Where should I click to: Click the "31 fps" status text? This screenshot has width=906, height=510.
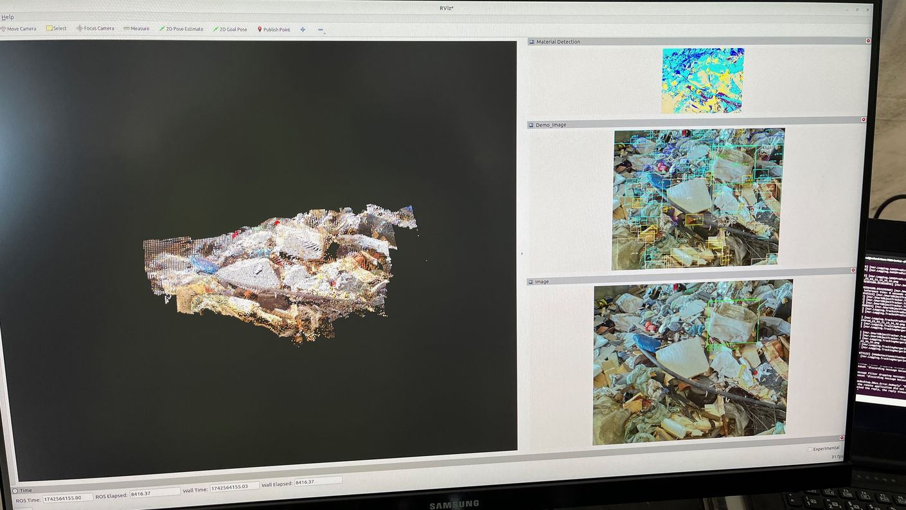[x=837, y=457]
